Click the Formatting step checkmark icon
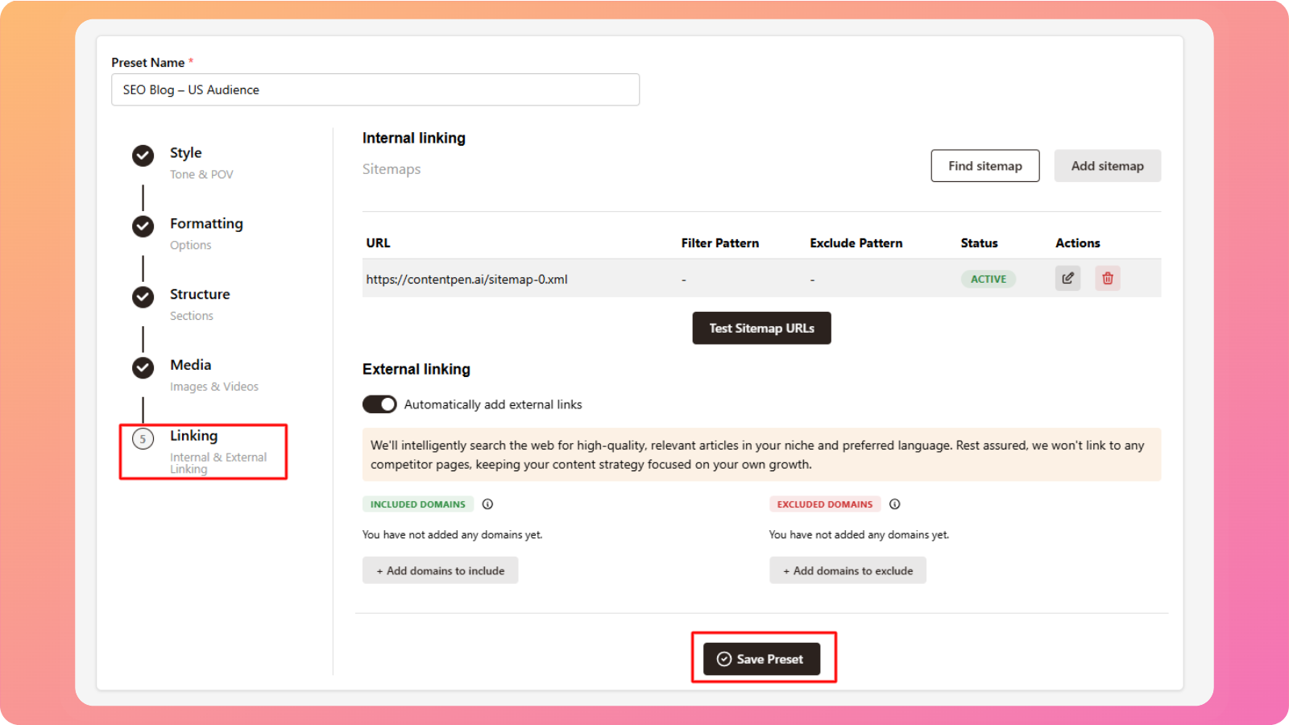Viewport: 1289px width, 725px height. (x=143, y=226)
